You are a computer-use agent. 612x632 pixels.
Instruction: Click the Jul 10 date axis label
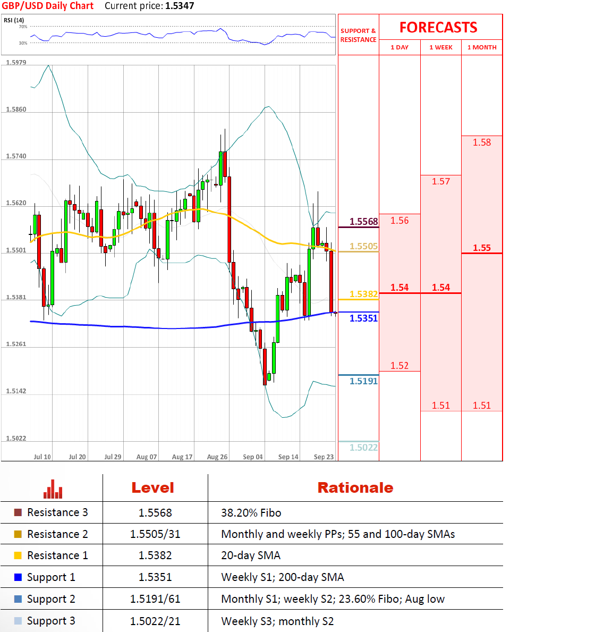click(x=42, y=457)
